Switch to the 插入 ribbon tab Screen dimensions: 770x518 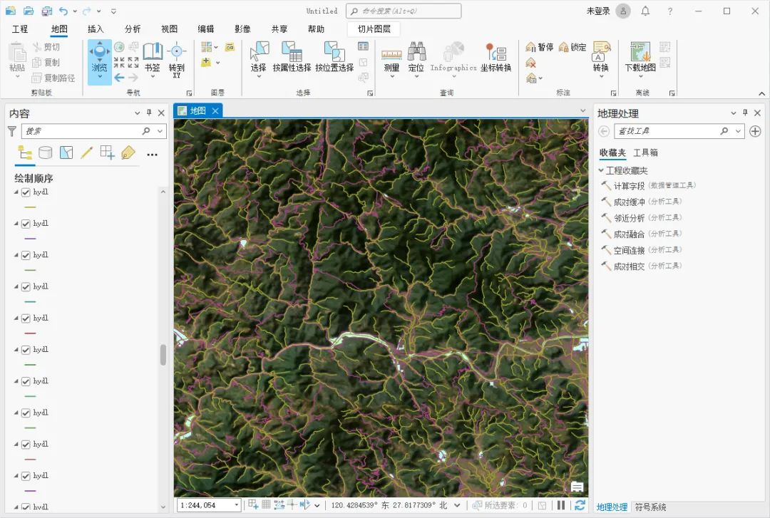point(96,29)
